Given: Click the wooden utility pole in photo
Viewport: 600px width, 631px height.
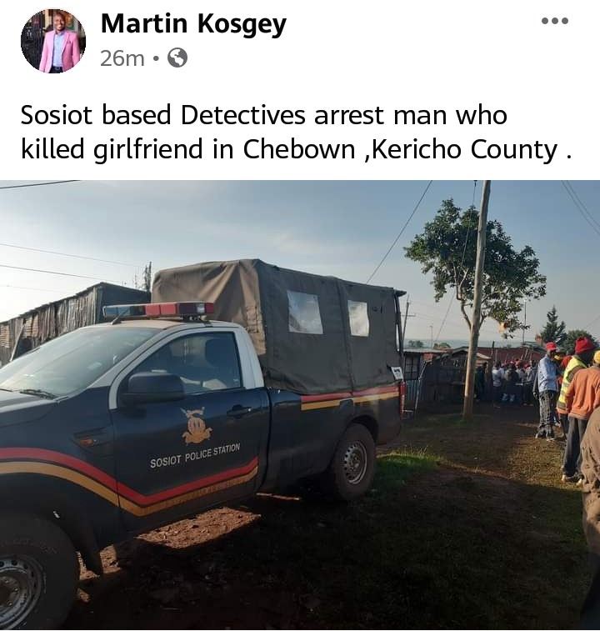Looking at the screenshot, I should pos(477,299).
